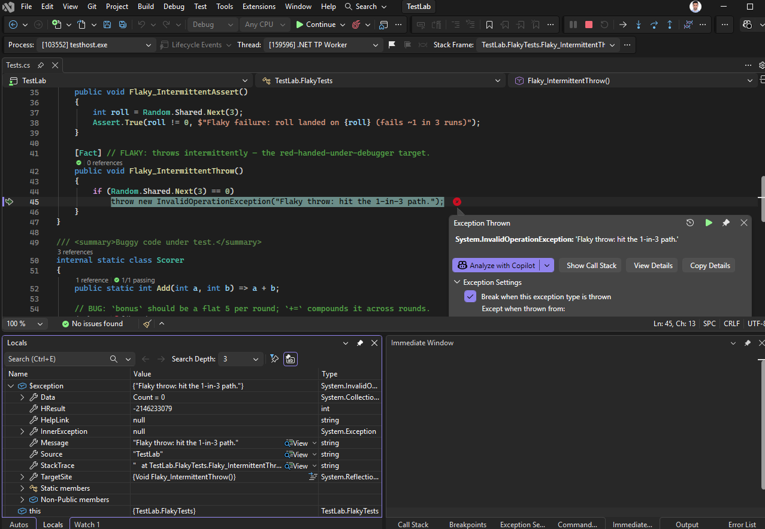Save the current file with Save icon

[x=107, y=25]
